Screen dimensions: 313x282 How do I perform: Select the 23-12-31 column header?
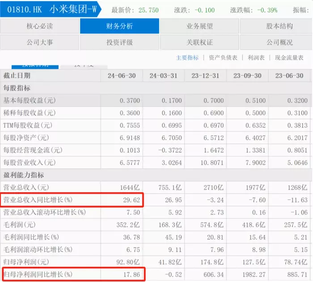click(x=206, y=76)
